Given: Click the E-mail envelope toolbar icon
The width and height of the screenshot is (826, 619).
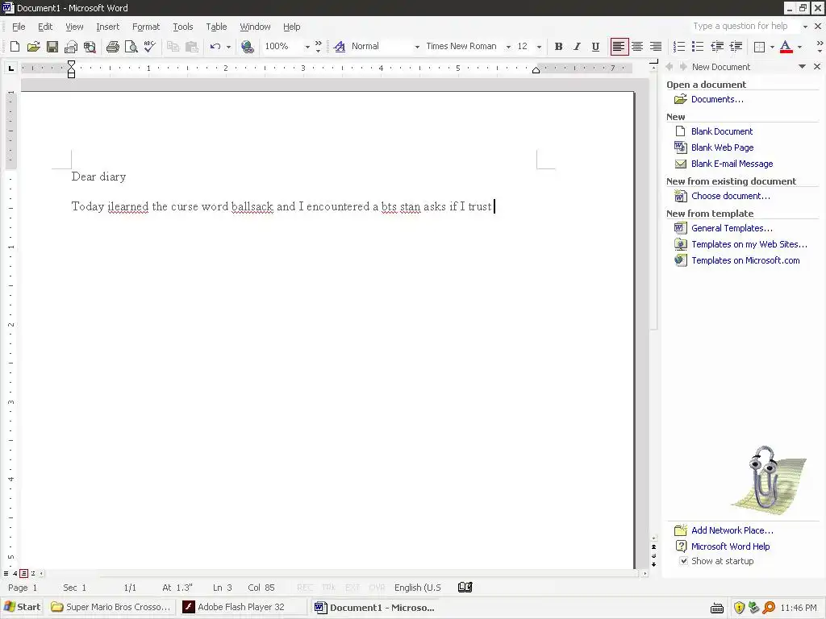Looking at the screenshot, I should click(x=71, y=47).
